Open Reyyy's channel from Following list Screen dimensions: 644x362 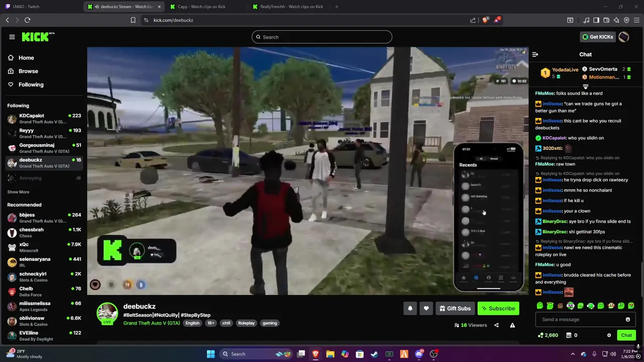44,133
